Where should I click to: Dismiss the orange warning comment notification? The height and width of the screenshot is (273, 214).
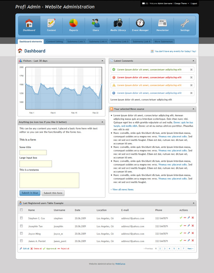tap(191, 85)
